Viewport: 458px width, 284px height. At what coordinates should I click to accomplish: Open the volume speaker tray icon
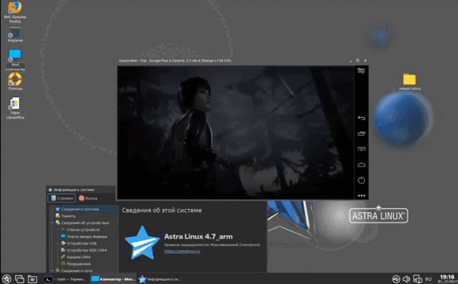pyautogui.click(x=407, y=279)
